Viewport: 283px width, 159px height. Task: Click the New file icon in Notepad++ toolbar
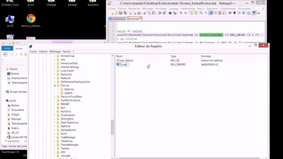click(112, 13)
